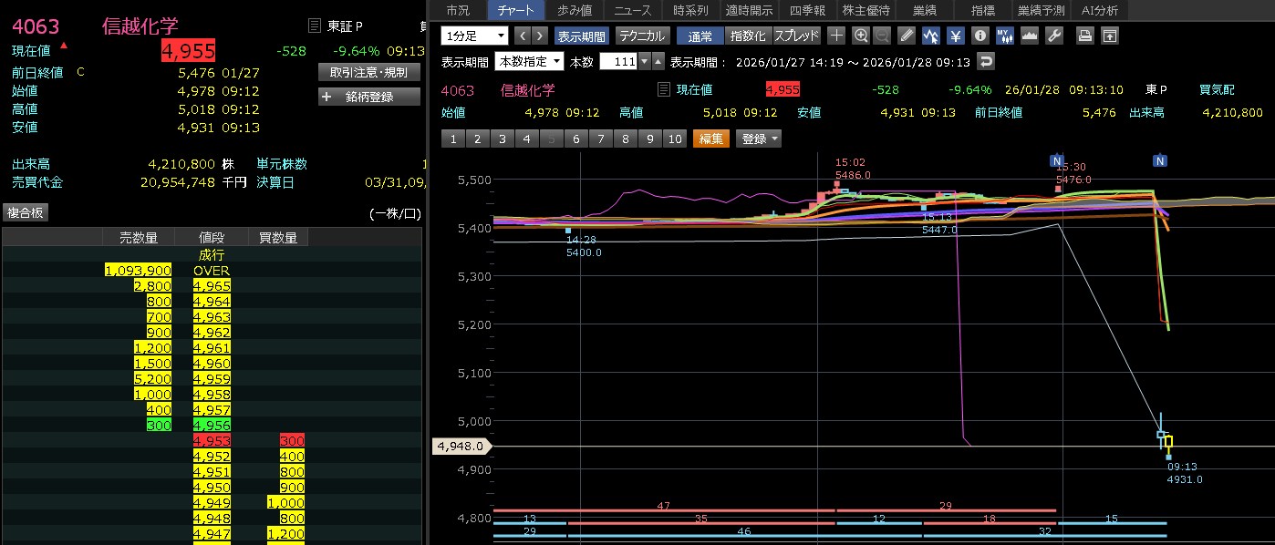Open the wrench chart settings icon
The width and height of the screenshot is (1275, 545).
1054,36
